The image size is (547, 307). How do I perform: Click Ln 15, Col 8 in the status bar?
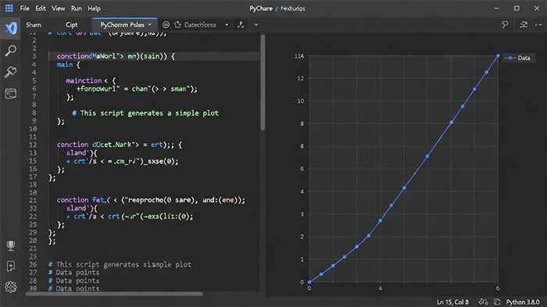pos(452,302)
